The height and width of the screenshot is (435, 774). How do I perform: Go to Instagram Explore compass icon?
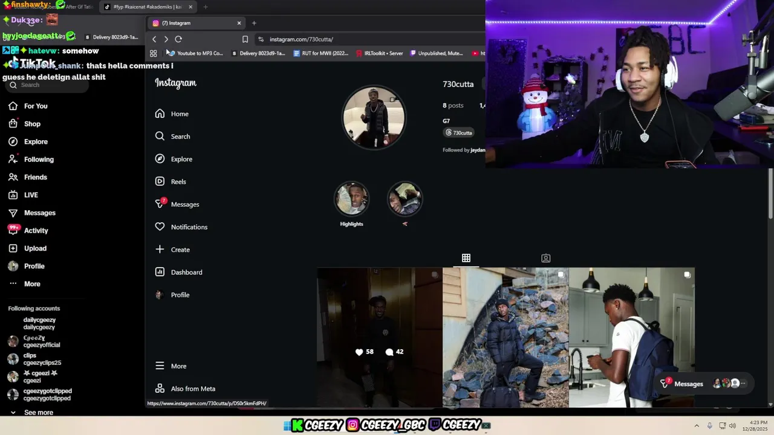click(x=160, y=159)
